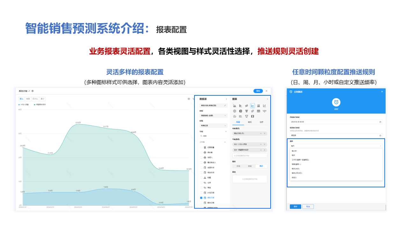Expand the 所有记录 permission dropdown
Viewport: 408px width, 229px height.
point(213,126)
